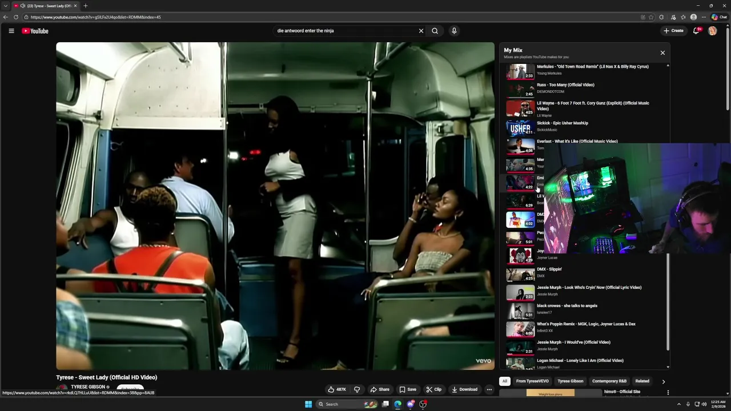Share the video
This screenshot has width=731, height=411.
click(380, 389)
